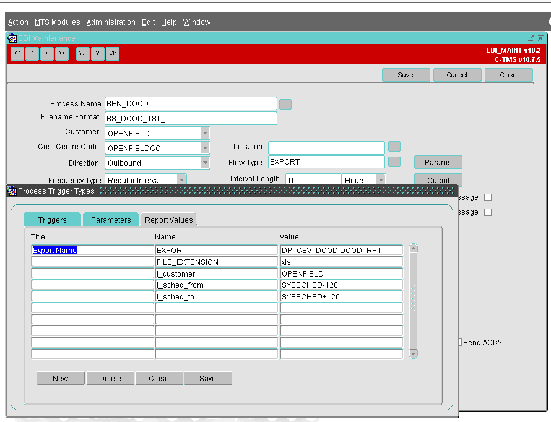Open the Cost Centre Code dropdown

205,148
